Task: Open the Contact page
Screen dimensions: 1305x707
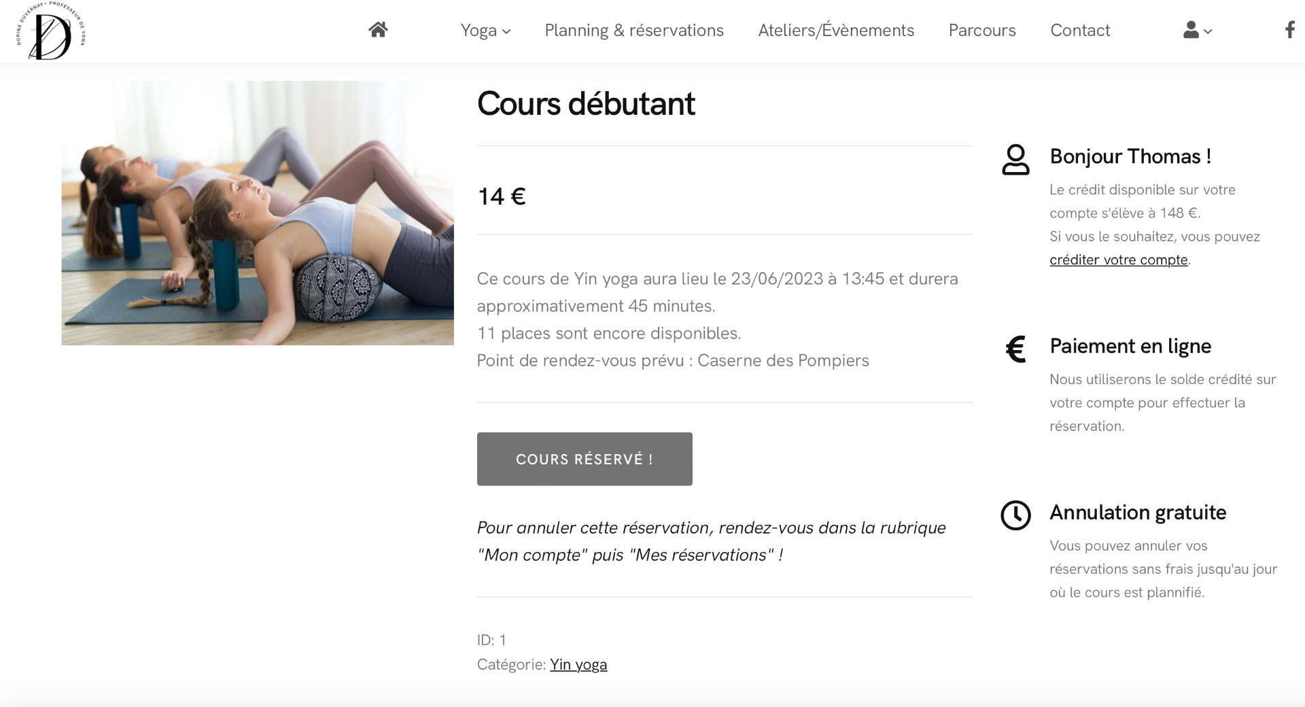Action: (1080, 31)
